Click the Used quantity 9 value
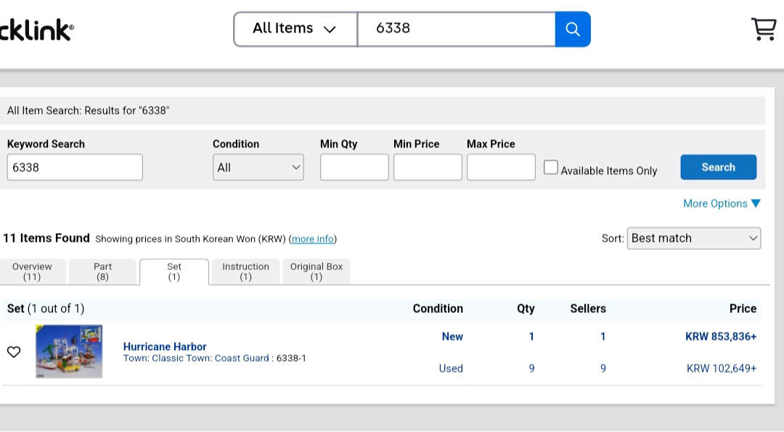The width and height of the screenshot is (784, 432). coord(531,369)
